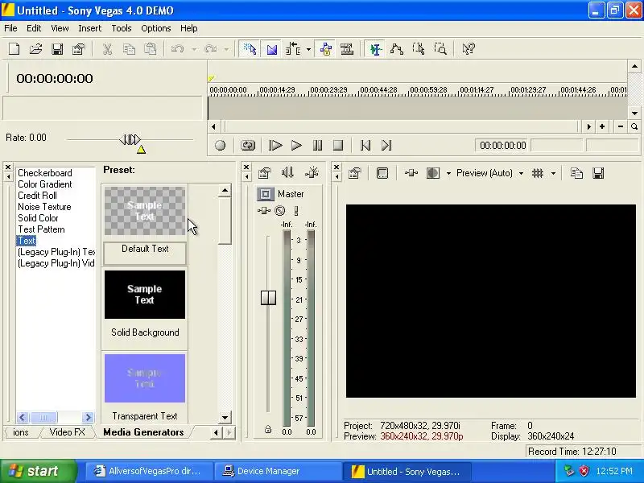Open preview grid overlays dropdown arrow
Image resolution: width=644 pixels, height=483 pixels.
(x=553, y=173)
